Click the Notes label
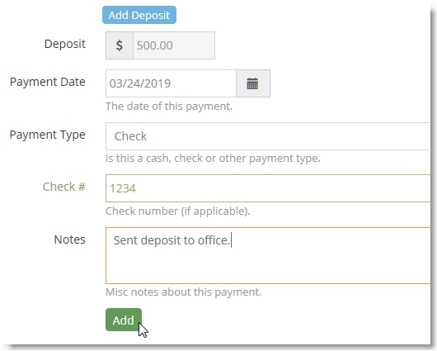Screen dimensions: 437x351 pyautogui.click(x=70, y=240)
